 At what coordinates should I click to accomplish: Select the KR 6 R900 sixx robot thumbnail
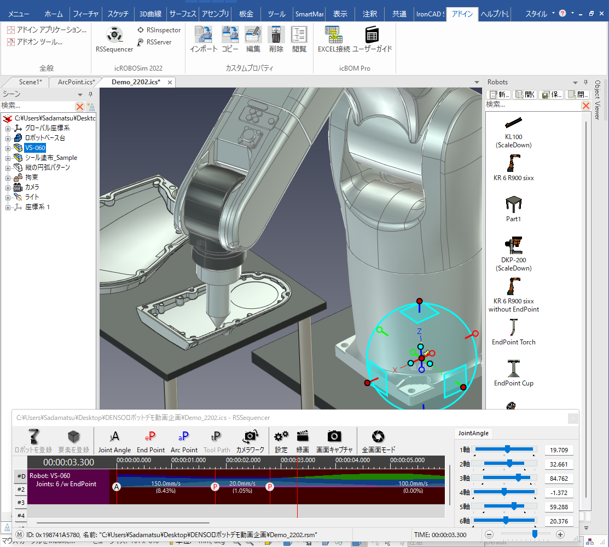pyautogui.click(x=513, y=164)
